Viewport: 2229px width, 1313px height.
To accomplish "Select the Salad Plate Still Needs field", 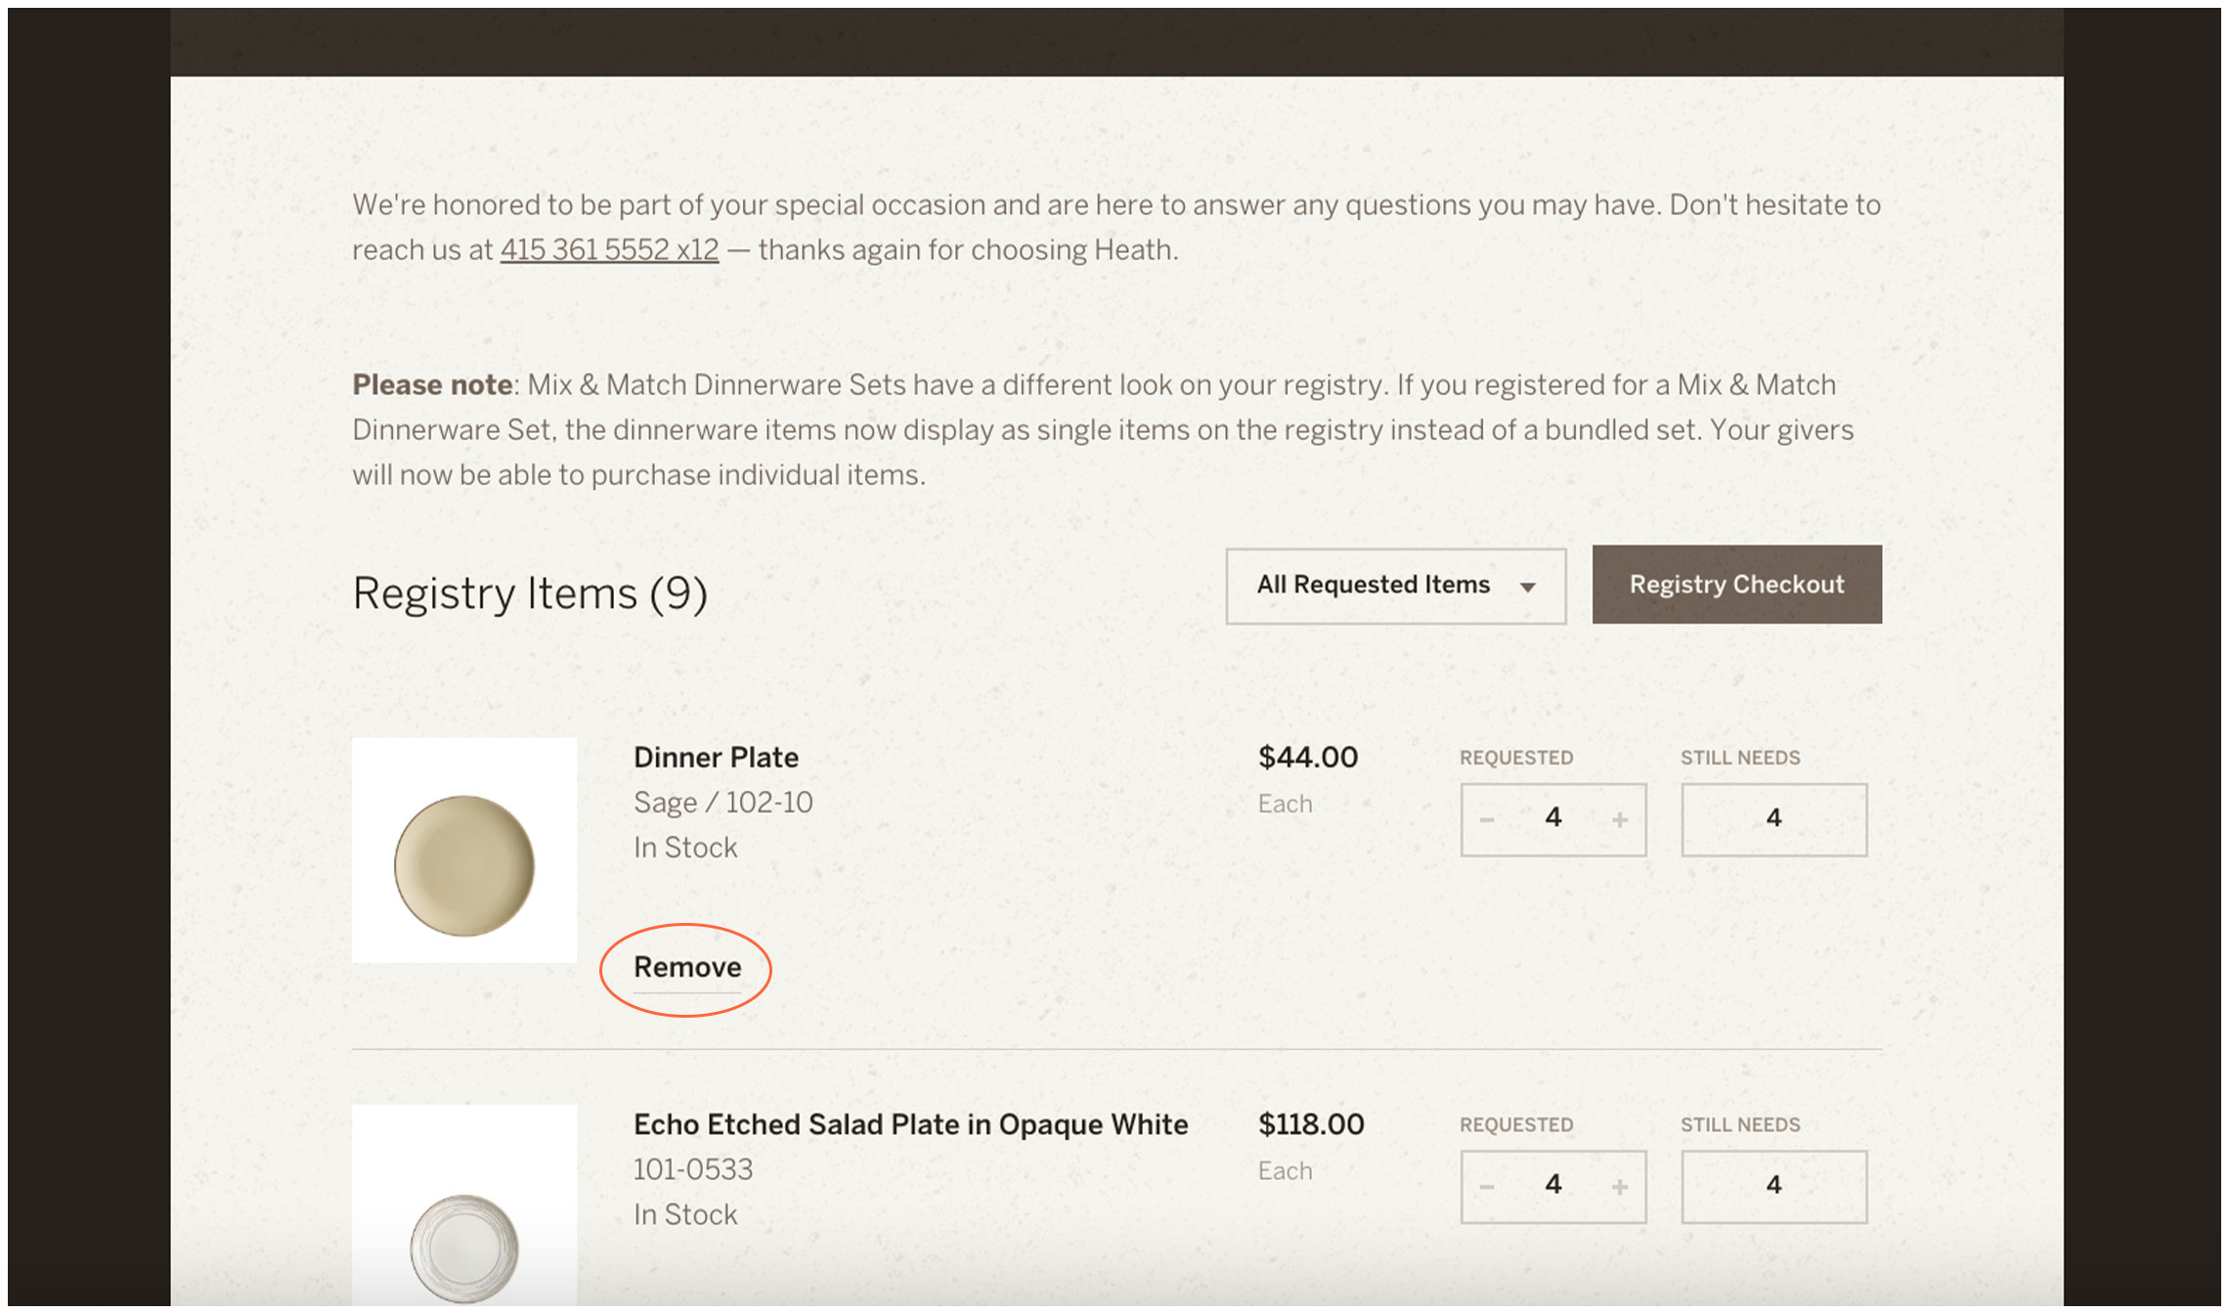I will 1774,1187.
